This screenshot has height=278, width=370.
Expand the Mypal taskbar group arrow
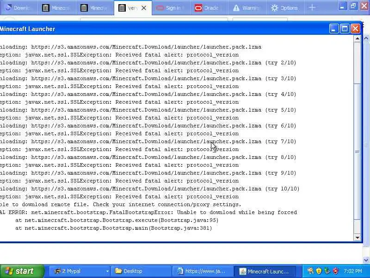pos(107,272)
